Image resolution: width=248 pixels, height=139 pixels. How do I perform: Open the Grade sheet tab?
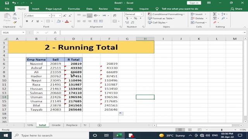[x=56, y=125]
